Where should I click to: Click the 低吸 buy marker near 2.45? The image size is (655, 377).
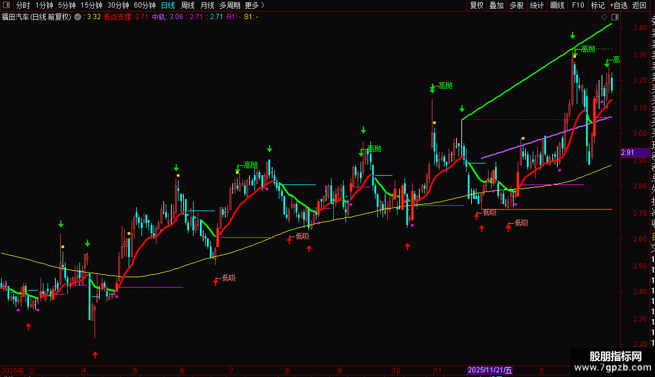click(x=228, y=278)
